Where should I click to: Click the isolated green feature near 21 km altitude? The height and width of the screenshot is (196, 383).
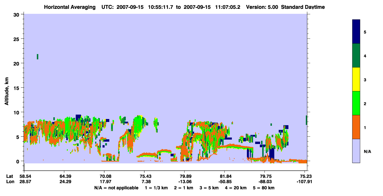point(37,56)
